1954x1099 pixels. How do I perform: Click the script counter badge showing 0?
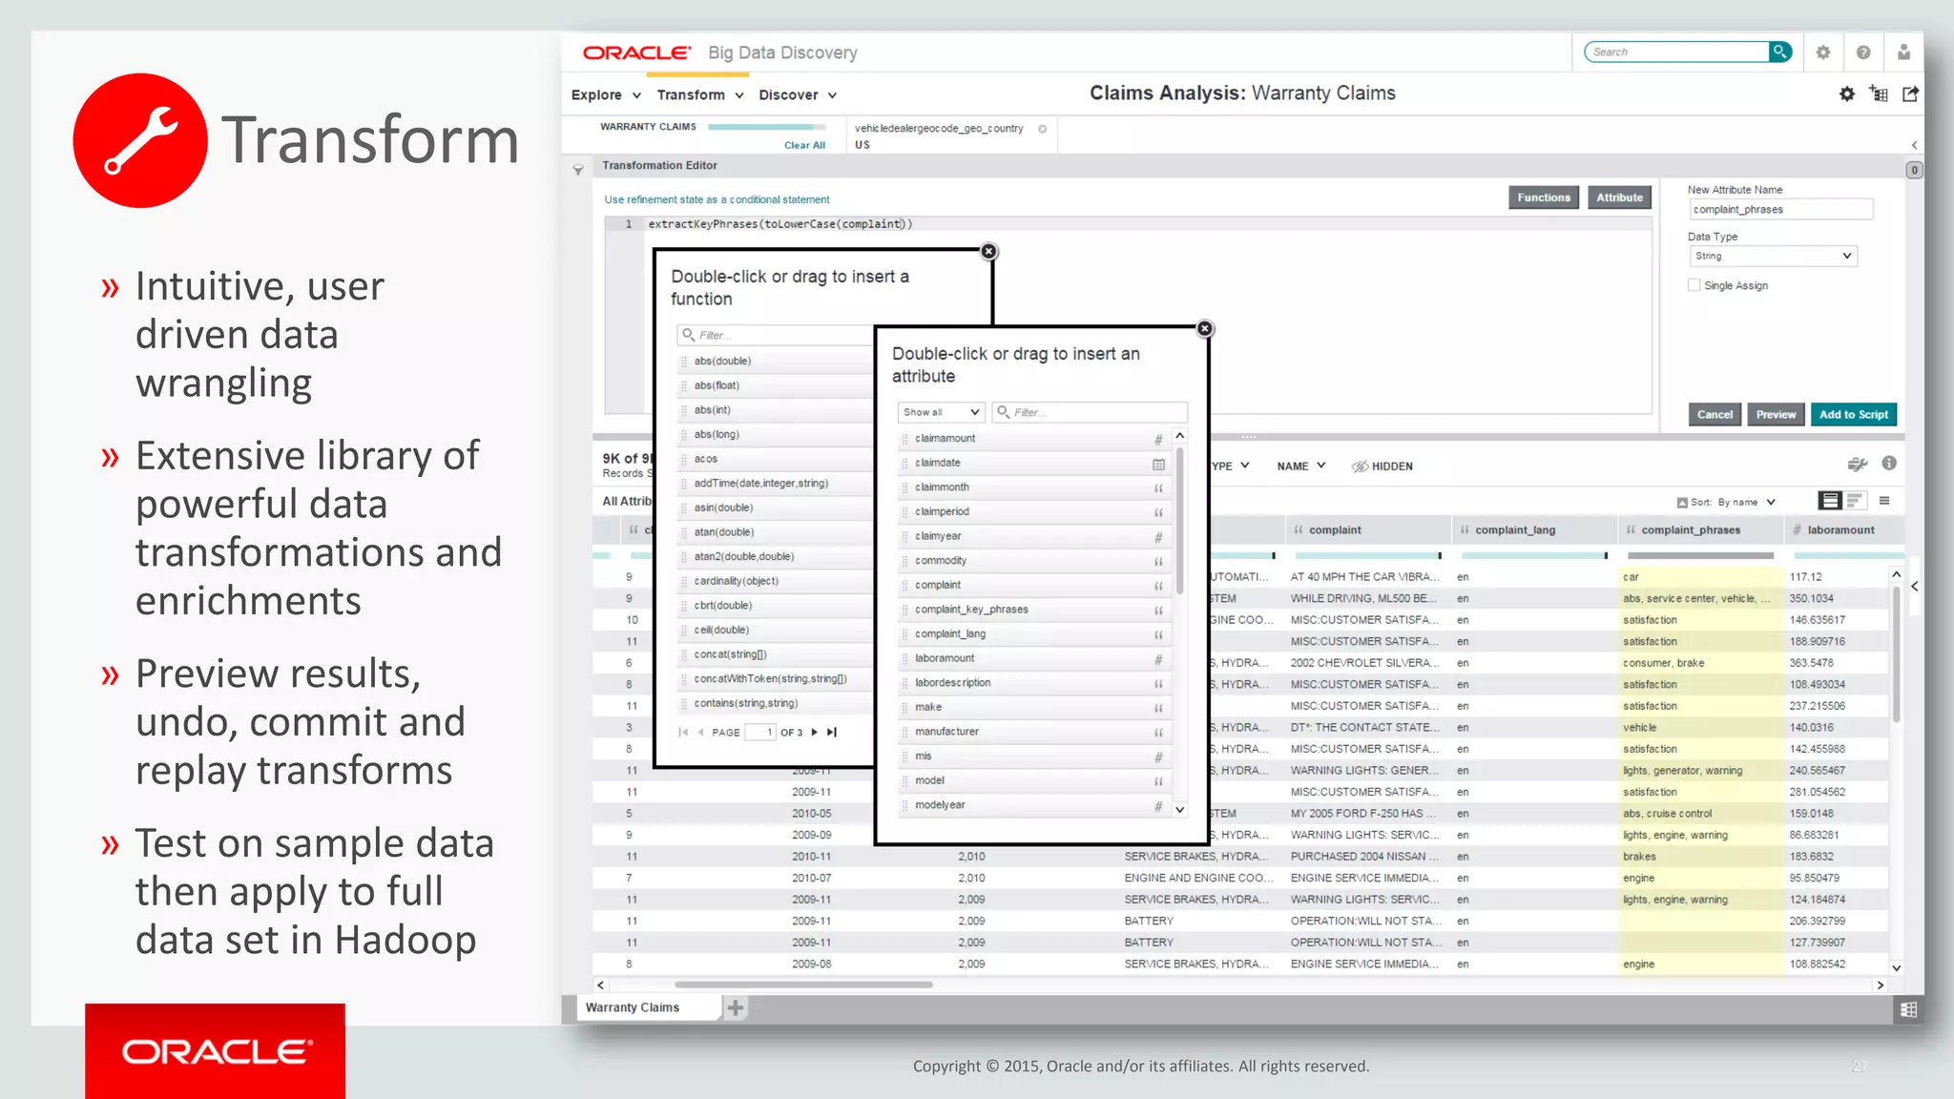point(1914,171)
